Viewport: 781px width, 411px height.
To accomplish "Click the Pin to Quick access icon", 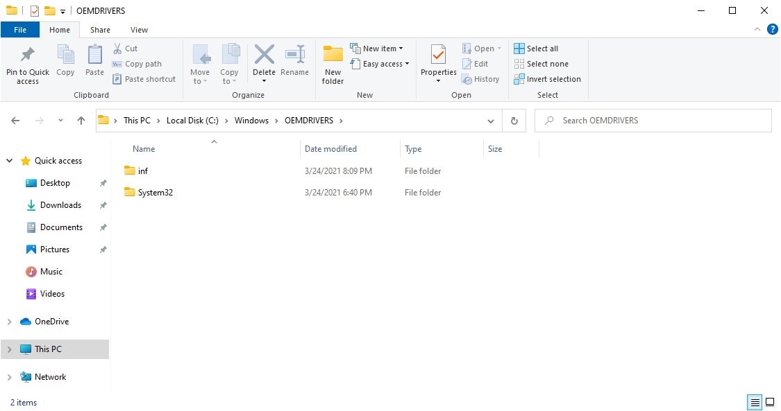I will (x=28, y=55).
